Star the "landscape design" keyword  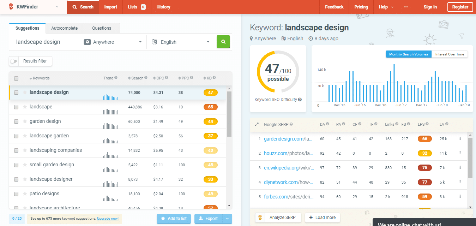[x=25, y=92]
